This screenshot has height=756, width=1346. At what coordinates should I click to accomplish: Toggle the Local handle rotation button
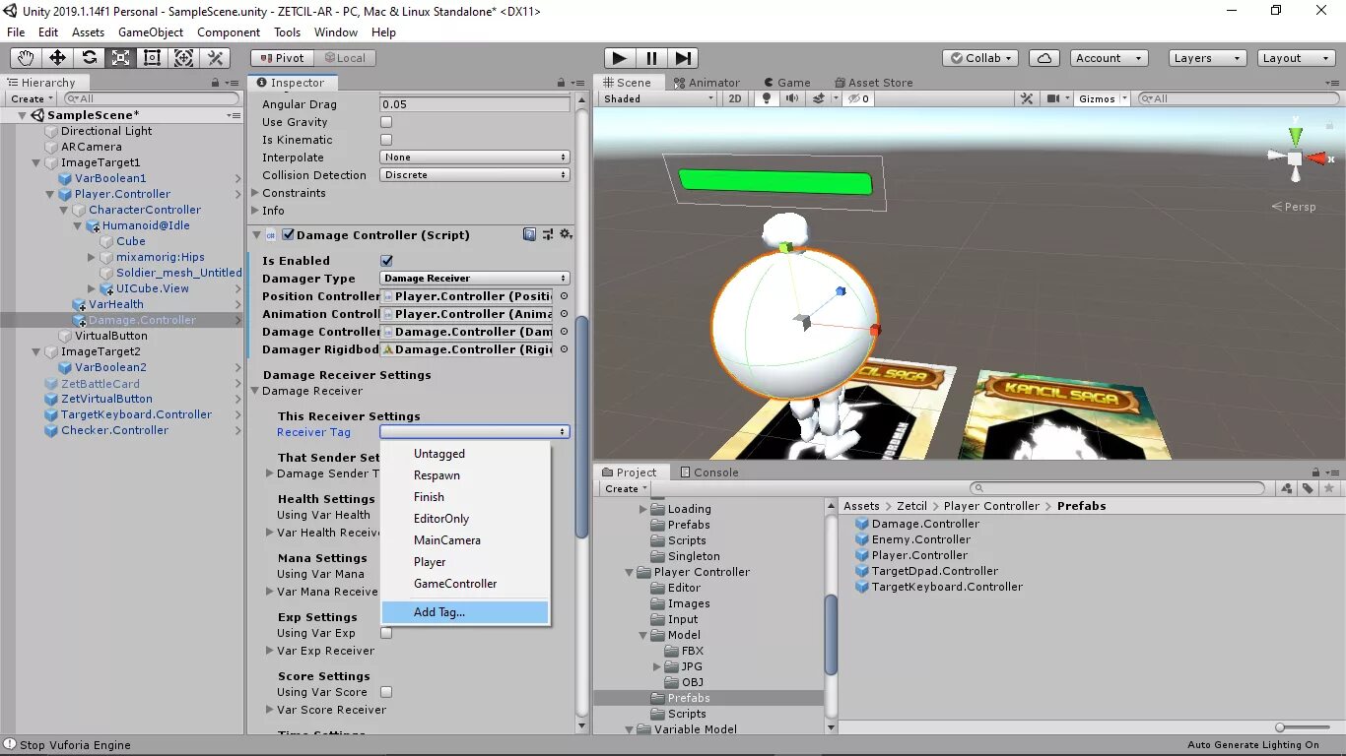pos(346,58)
